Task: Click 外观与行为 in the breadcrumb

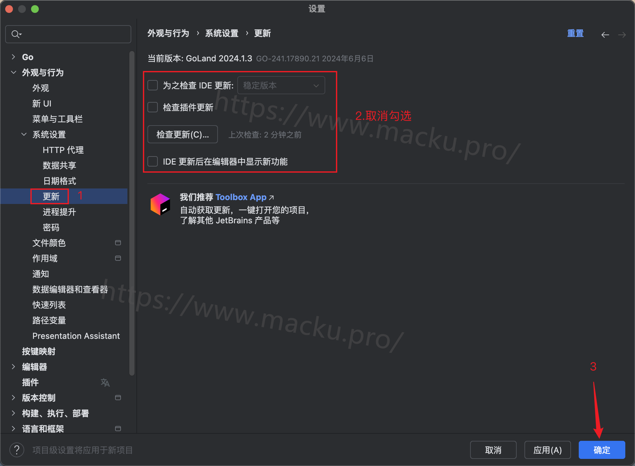Action: pyautogui.click(x=168, y=33)
